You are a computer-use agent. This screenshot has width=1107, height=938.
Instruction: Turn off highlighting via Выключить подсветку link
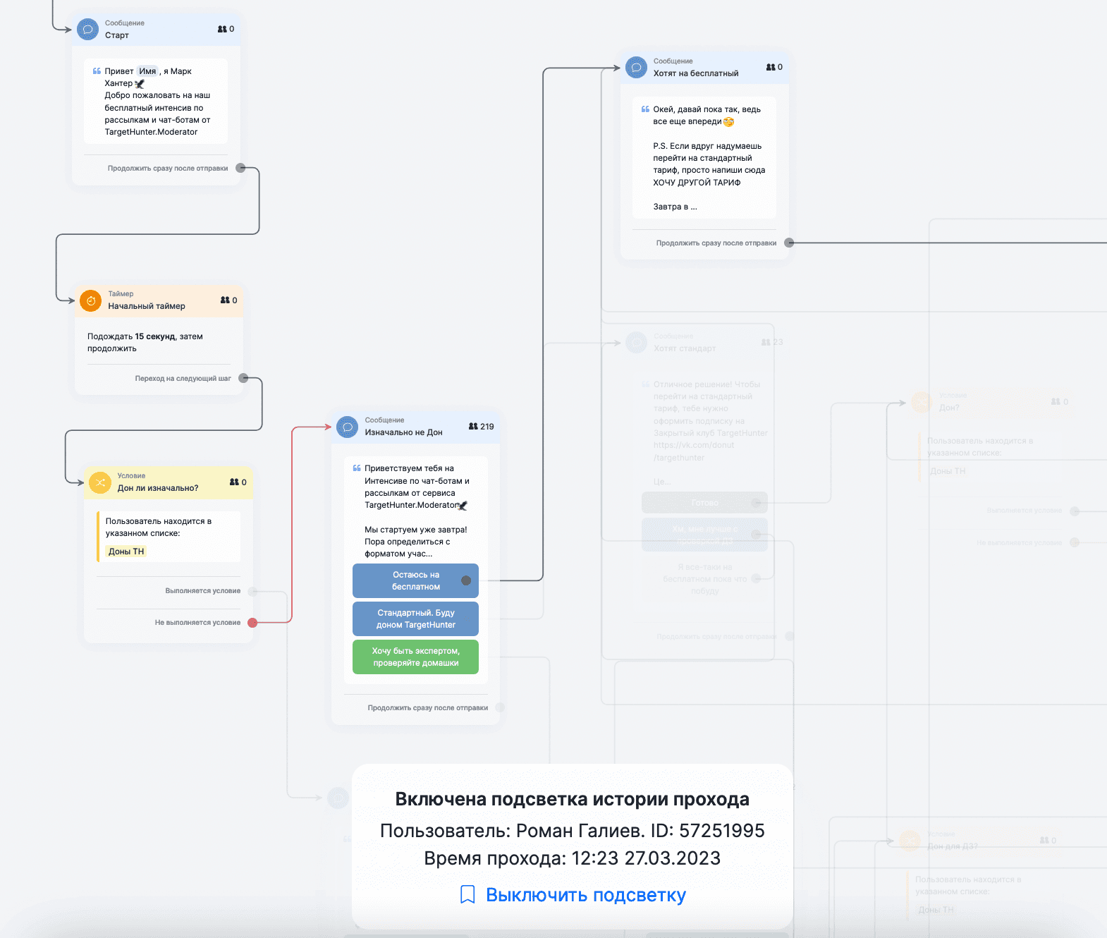click(x=585, y=894)
